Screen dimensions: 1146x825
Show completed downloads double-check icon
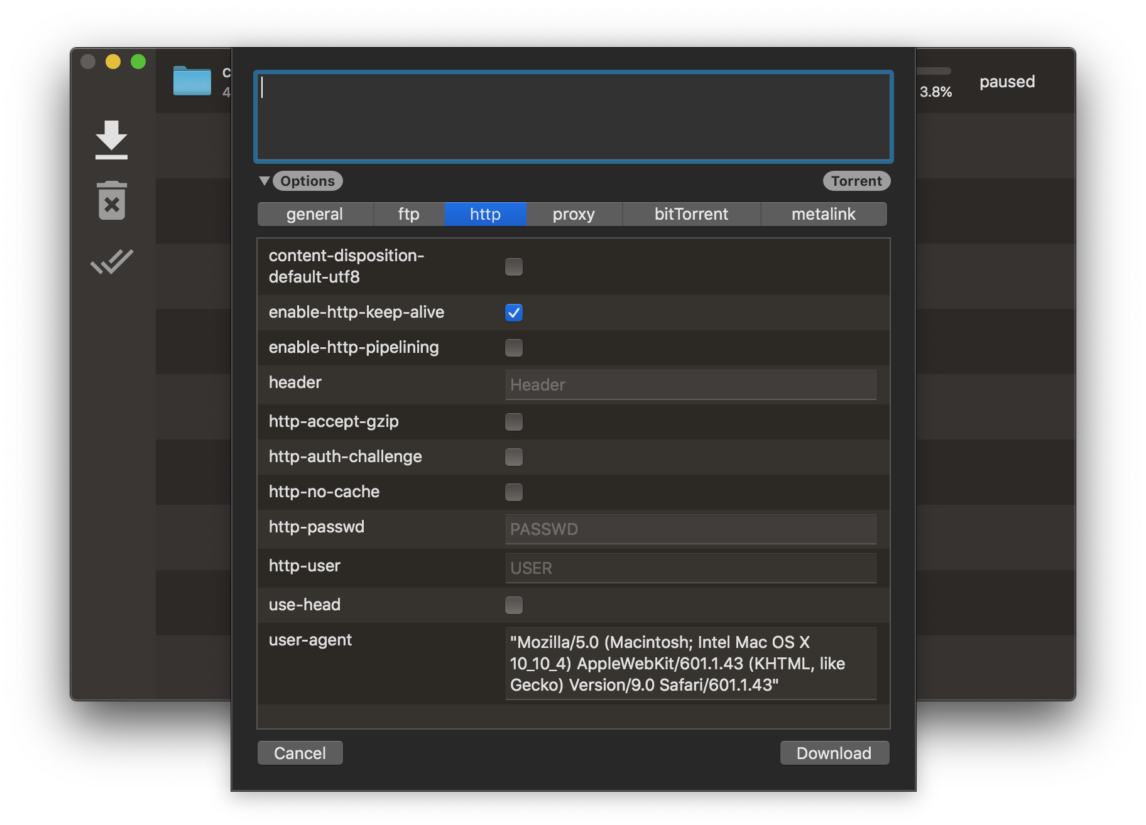[112, 262]
